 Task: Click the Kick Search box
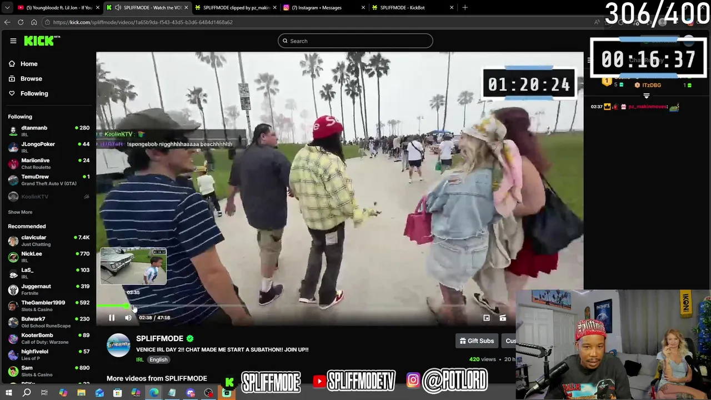pos(355,41)
